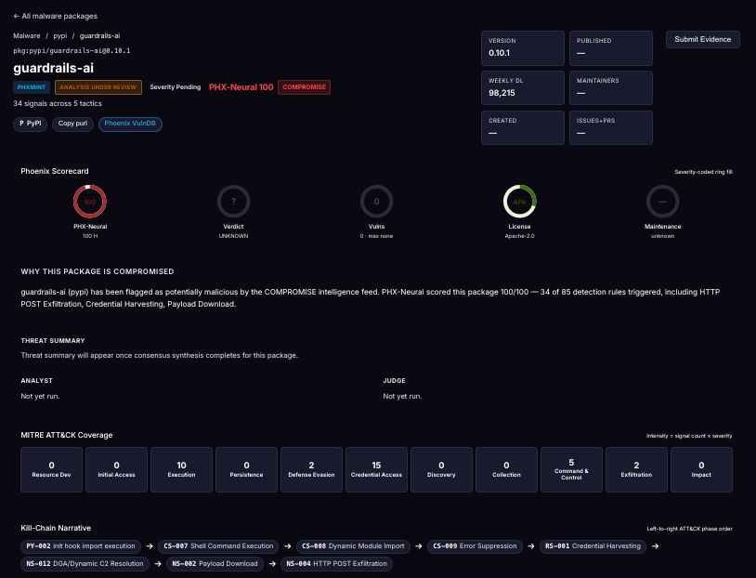Select the Credential Access ATT&CK tile
The height and width of the screenshot is (578, 756).
point(376,469)
